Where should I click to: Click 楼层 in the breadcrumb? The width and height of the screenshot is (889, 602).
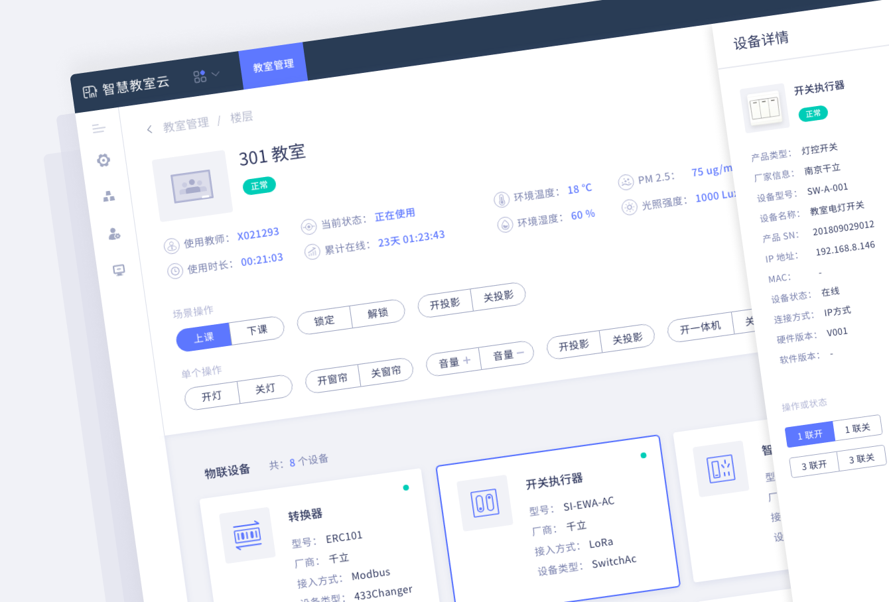(243, 118)
